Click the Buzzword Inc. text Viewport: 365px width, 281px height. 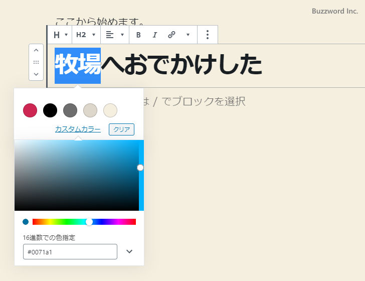(x=335, y=11)
